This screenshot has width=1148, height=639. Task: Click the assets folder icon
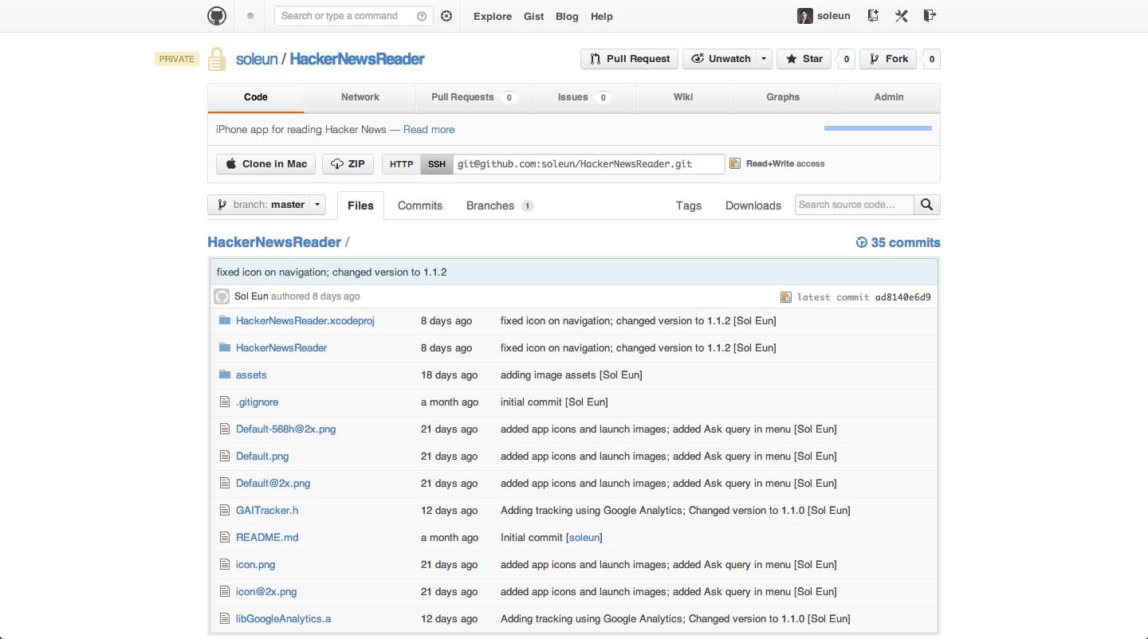(x=225, y=374)
